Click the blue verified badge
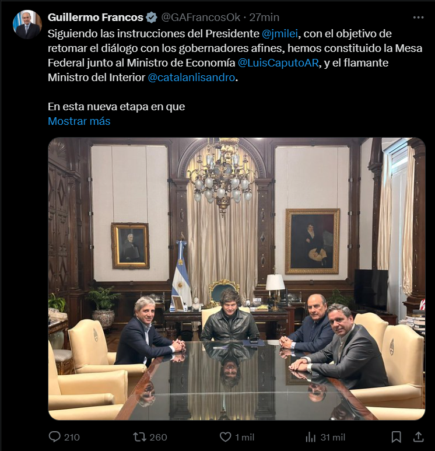 152,17
